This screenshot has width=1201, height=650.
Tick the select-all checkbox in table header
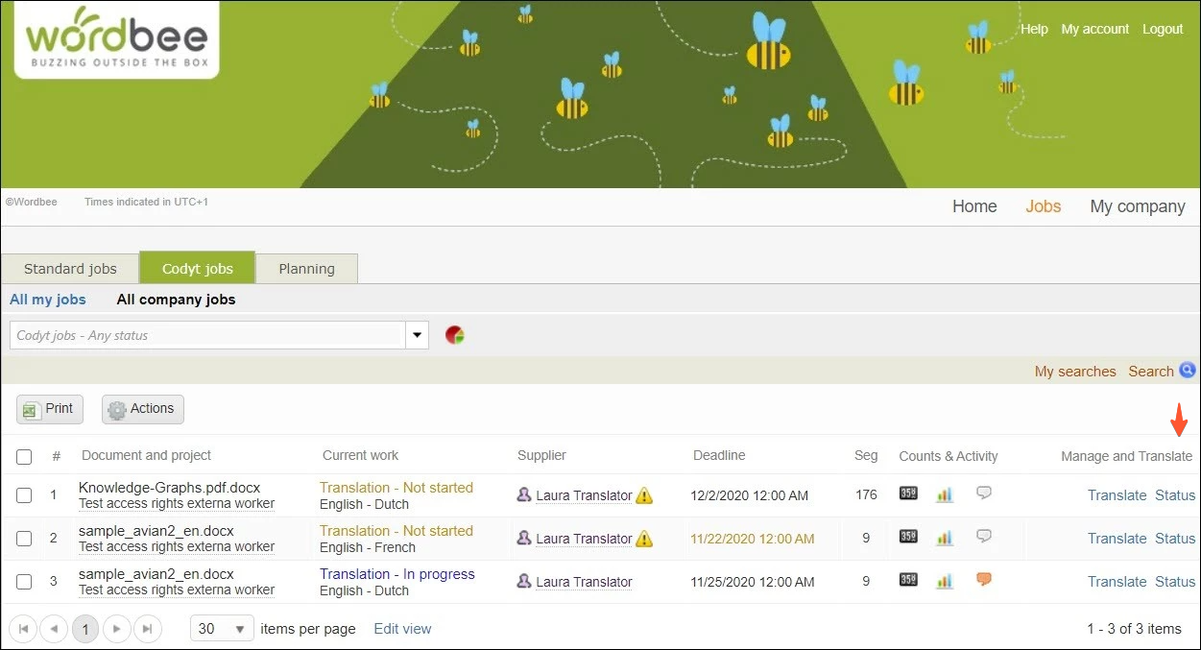coord(24,457)
